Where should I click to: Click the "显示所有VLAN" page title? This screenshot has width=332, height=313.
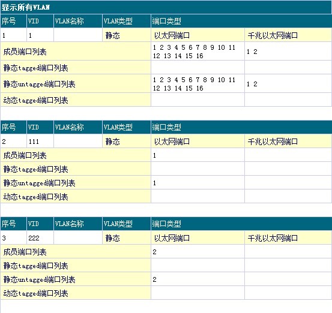[25, 7]
